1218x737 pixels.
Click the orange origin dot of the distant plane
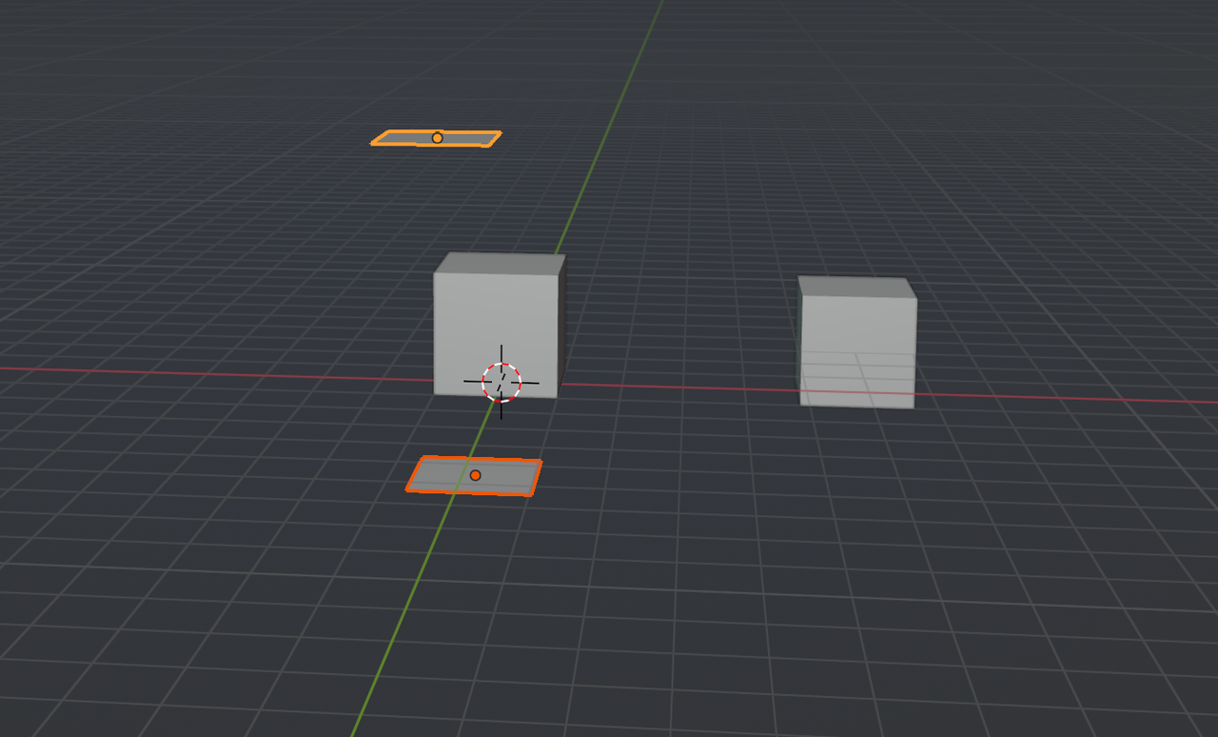pos(438,138)
